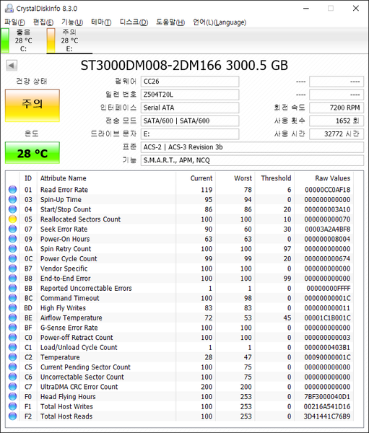Open the 기능(U) menu

pos(72,22)
